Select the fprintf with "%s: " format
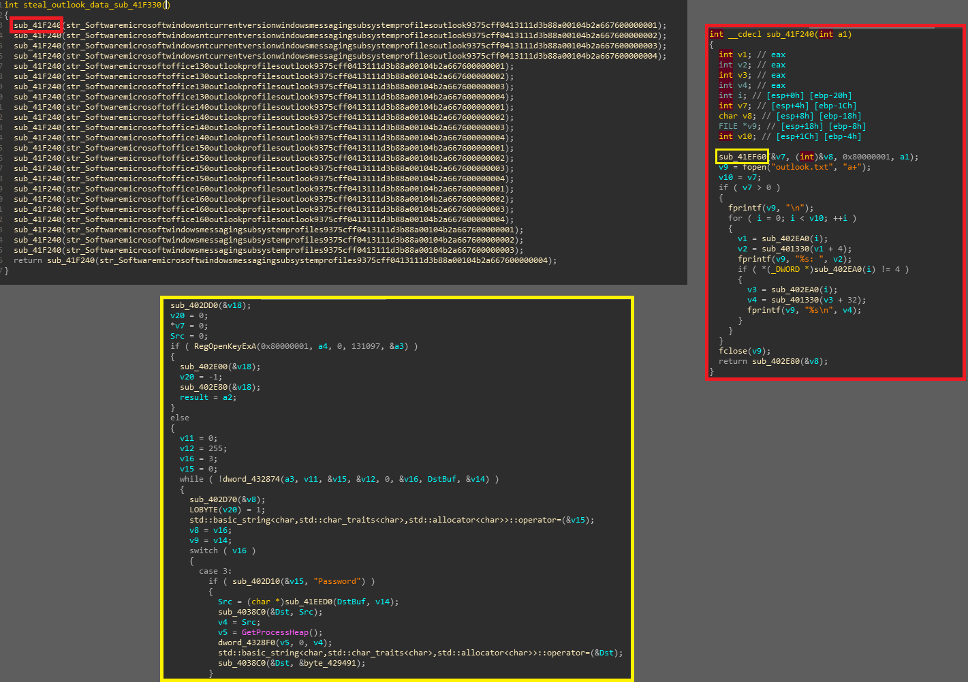Screen dimensions: 968x682 [794, 259]
